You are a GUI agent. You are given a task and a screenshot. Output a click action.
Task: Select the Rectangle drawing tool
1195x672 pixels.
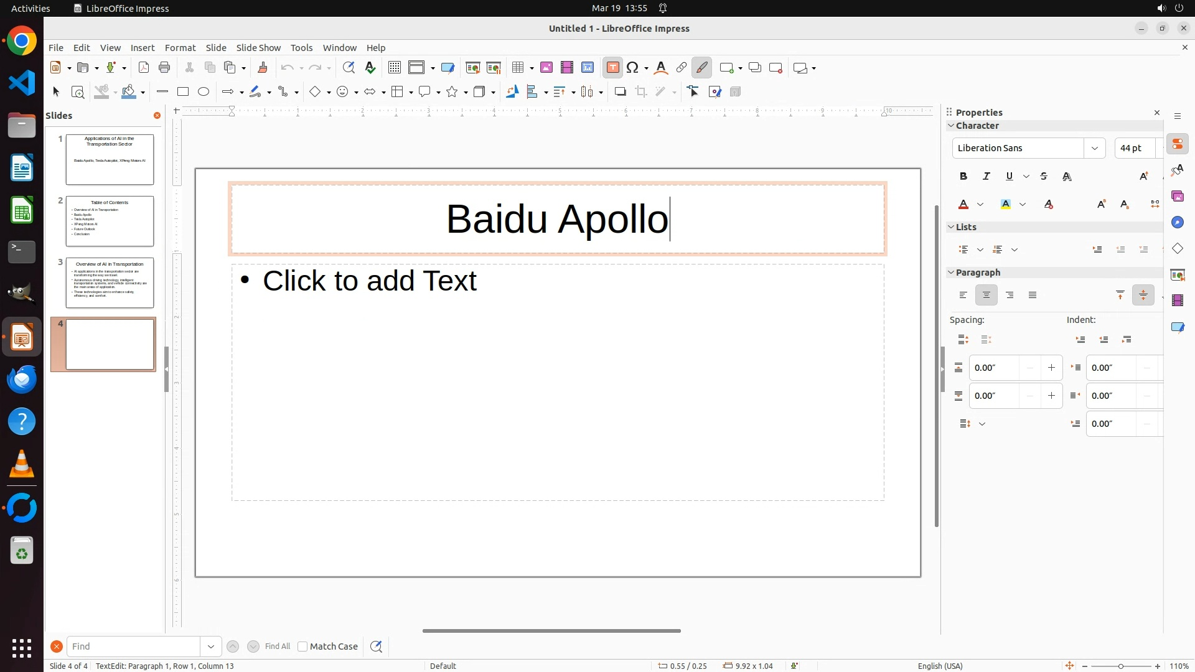coord(183,92)
